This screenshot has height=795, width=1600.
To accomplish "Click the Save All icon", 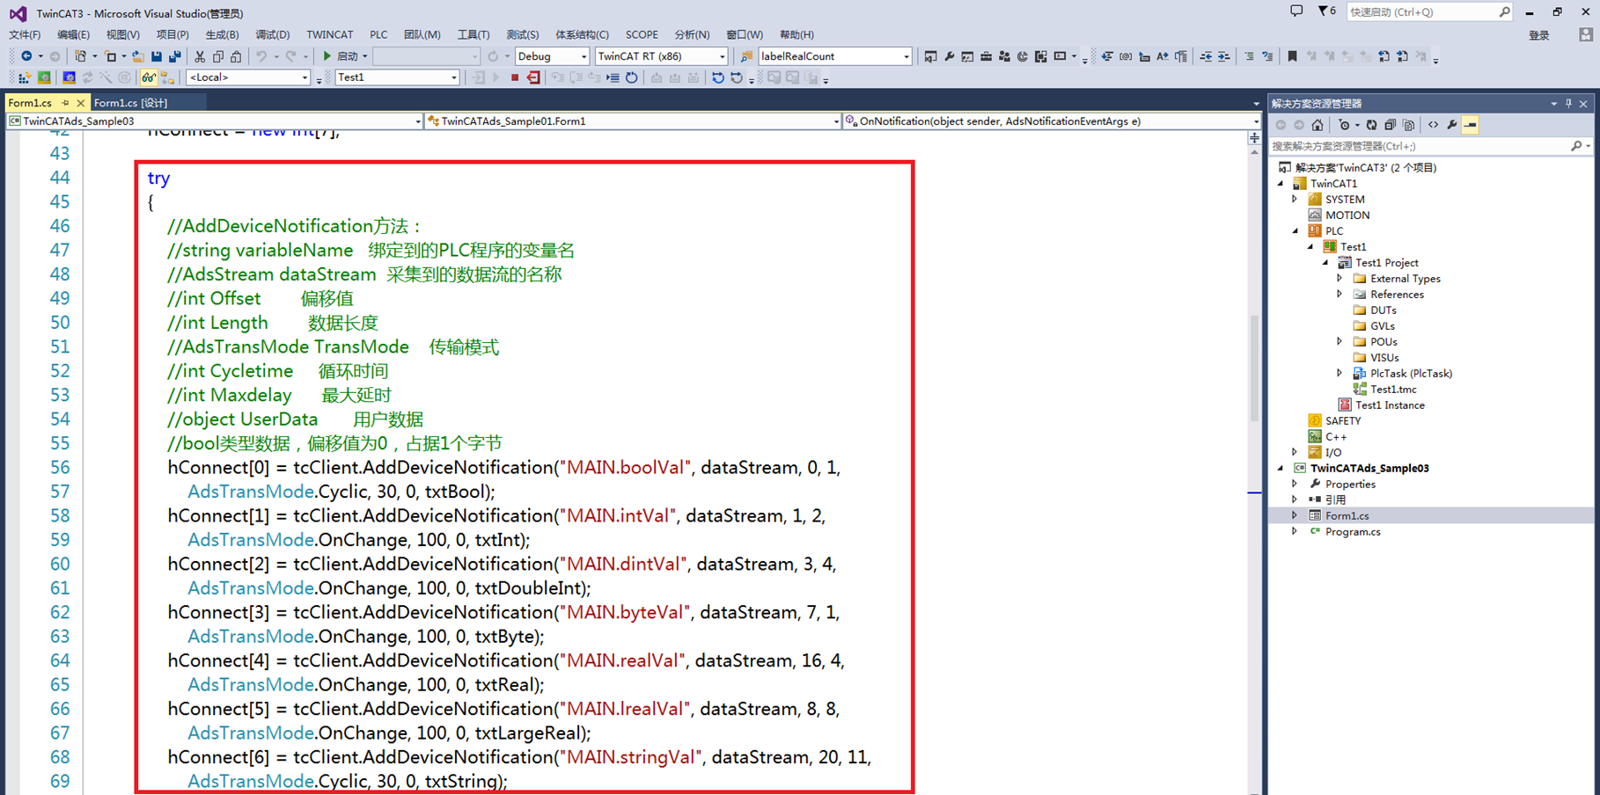I will [x=175, y=56].
